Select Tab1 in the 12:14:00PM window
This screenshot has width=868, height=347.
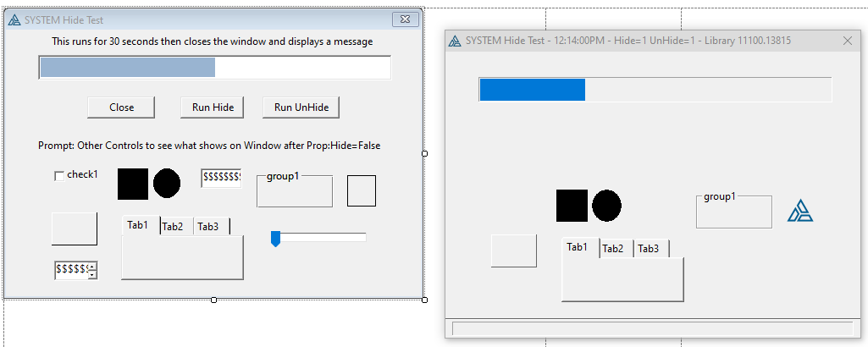coord(577,247)
